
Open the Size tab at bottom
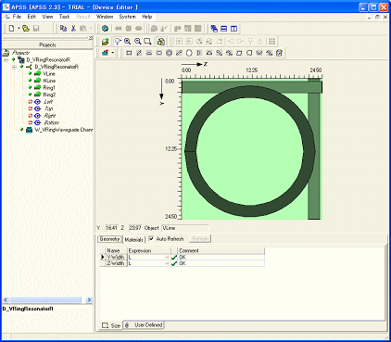pos(111,325)
